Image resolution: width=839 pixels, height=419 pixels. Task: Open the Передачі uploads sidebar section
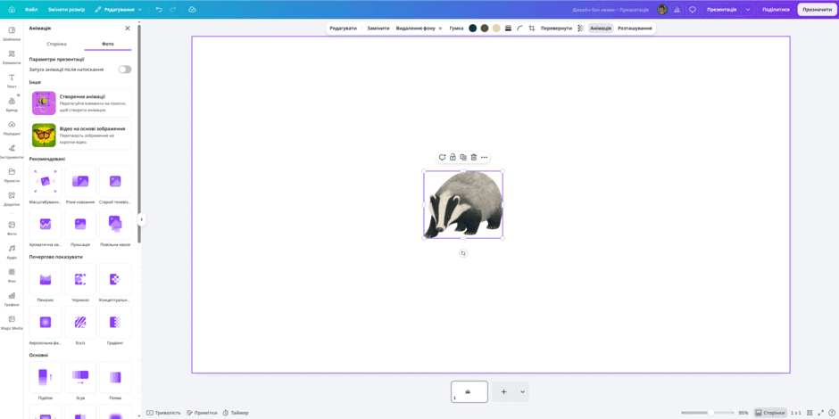[12, 127]
